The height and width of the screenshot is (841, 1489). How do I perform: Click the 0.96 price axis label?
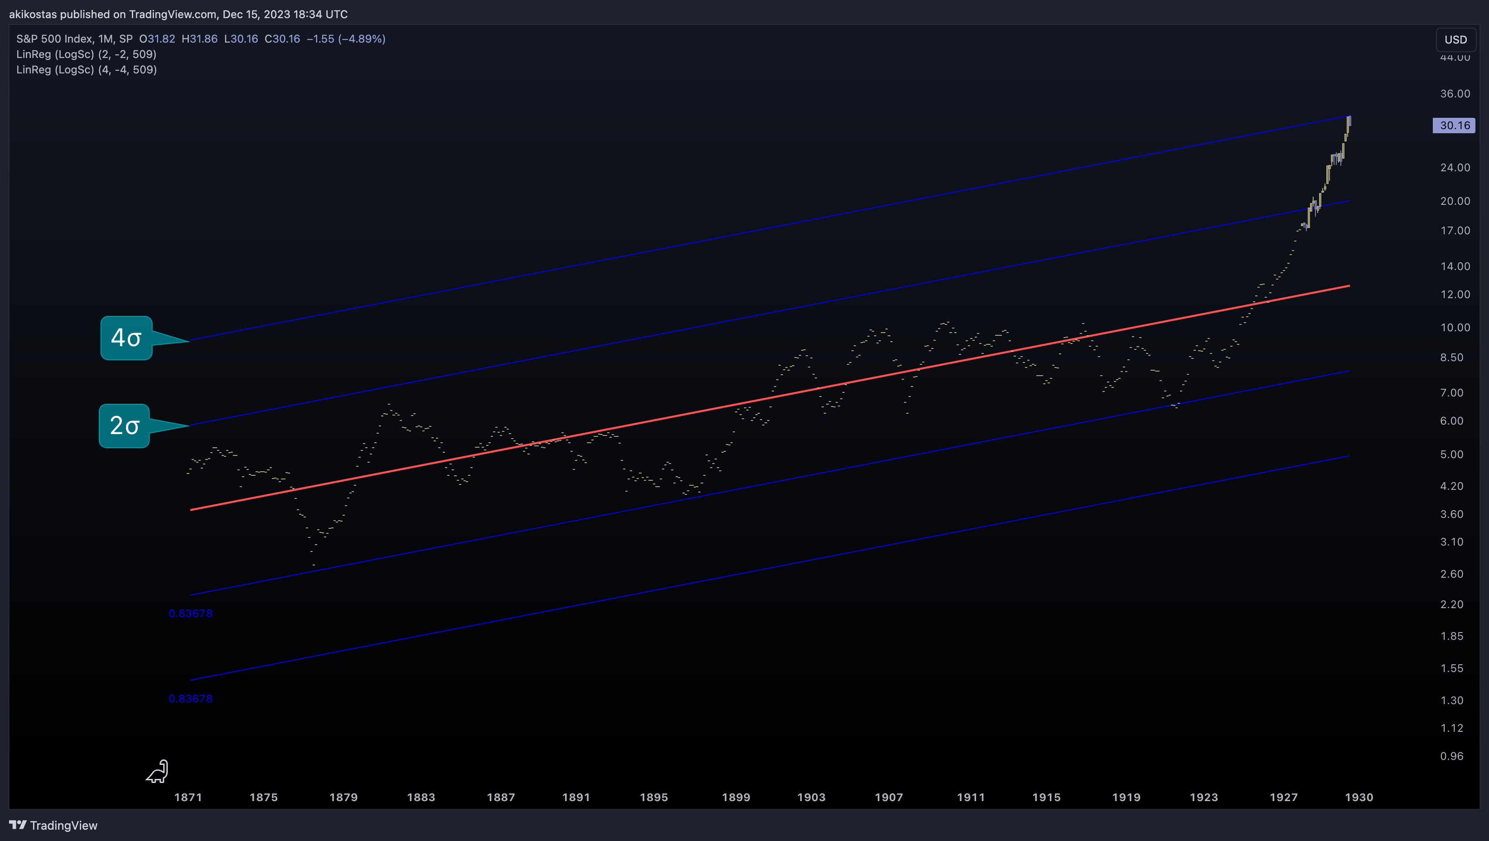[x=1451, y=756]
